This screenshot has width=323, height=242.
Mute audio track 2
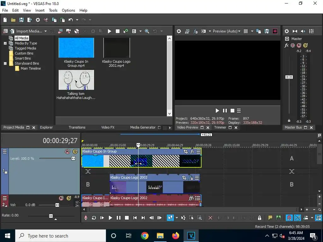point(61,198)
